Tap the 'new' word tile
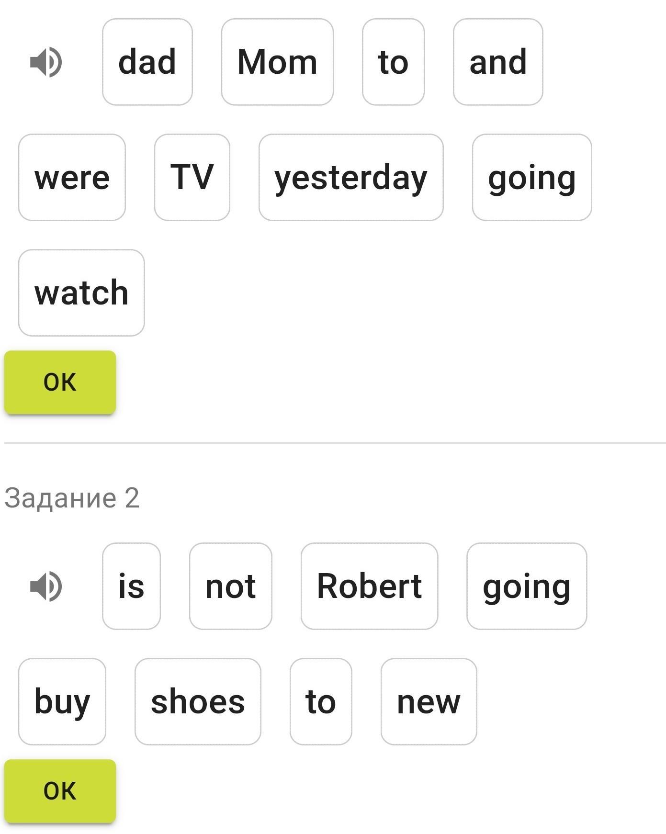 pyautogui.click(x=429, y=701)
